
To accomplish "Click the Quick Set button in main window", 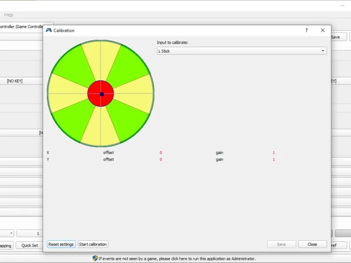I will tap(29, 245).
